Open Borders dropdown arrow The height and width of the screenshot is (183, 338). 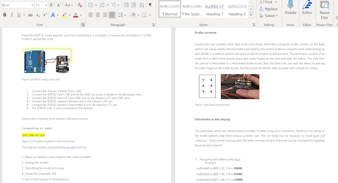[x=150, y=15]
